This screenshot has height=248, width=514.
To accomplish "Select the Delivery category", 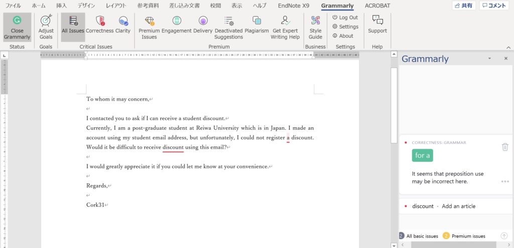I will [203, 25].
